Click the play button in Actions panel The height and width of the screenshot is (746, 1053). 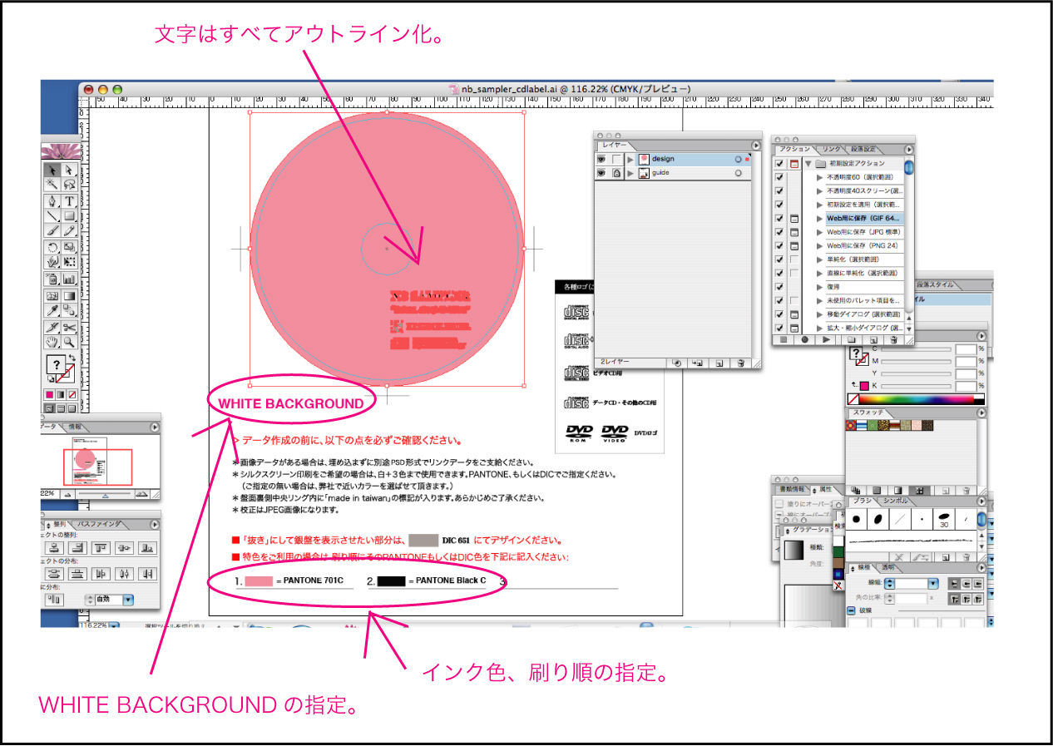point(826,339)
